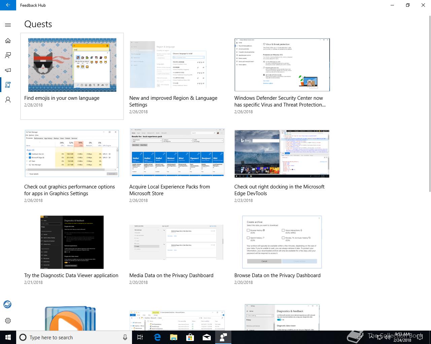Click the 2/23/2018 date under DevTools quest
431x344 pixels.
click(x=243, y=201)
